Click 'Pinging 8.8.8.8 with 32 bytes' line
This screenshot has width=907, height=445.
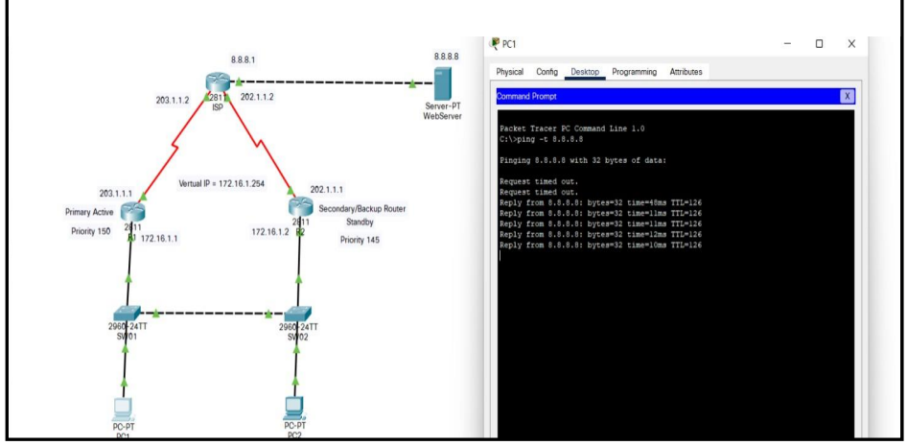[x=583, y=160]
